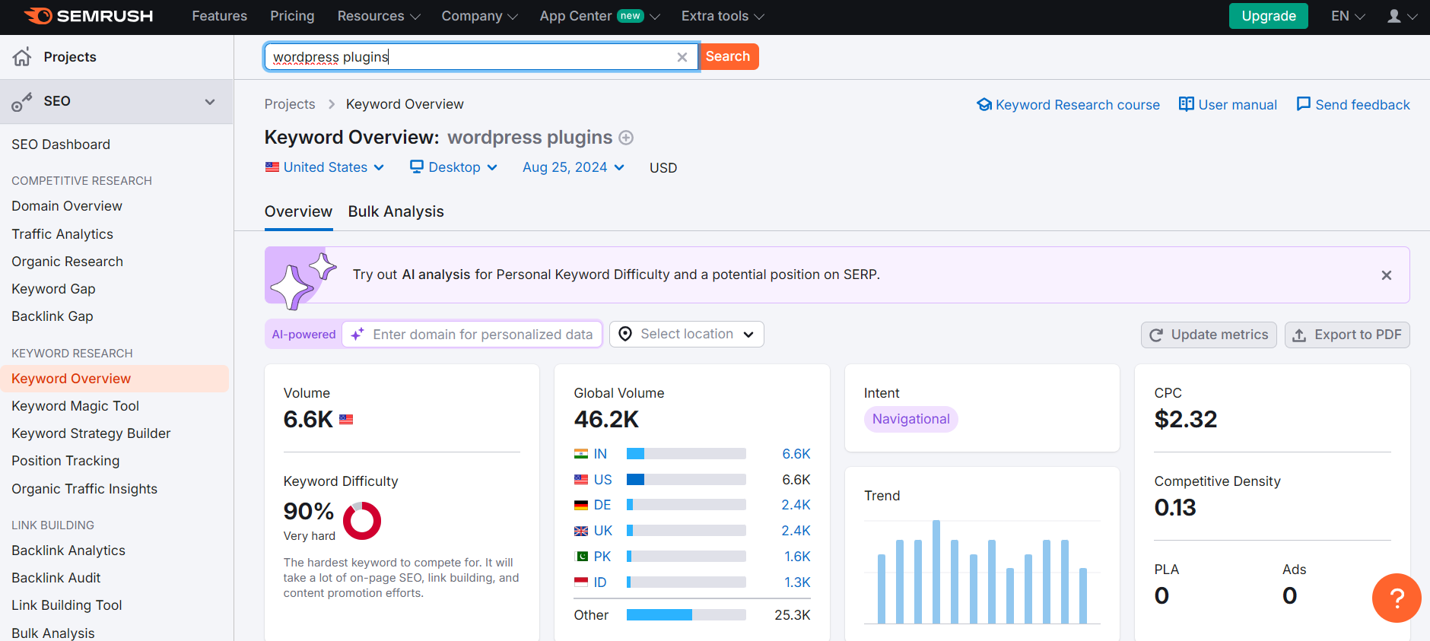This screenshot has height=641, width=1430.
Task: Click the AI sparkle icon in domain field
Action: pyautogui.click(x=357, y=335)
